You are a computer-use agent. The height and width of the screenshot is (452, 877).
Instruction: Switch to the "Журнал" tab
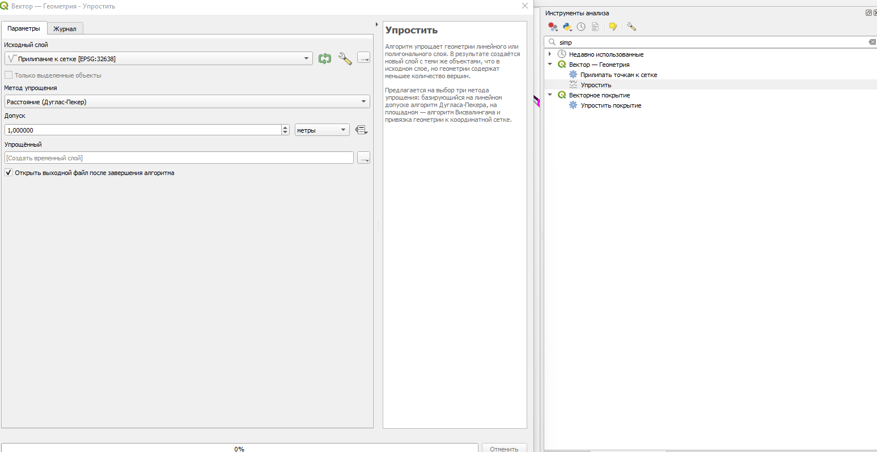coord(65,29)
